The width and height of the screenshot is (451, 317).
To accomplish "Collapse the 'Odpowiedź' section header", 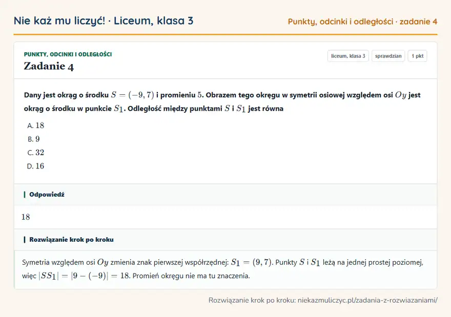I will coord(225,195).
